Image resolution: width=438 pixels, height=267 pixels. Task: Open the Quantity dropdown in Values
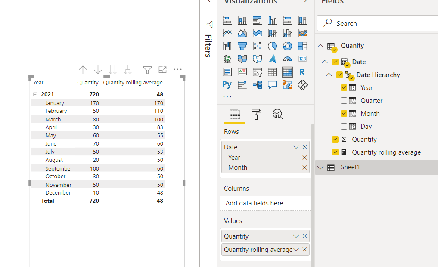tap(296, 236)
